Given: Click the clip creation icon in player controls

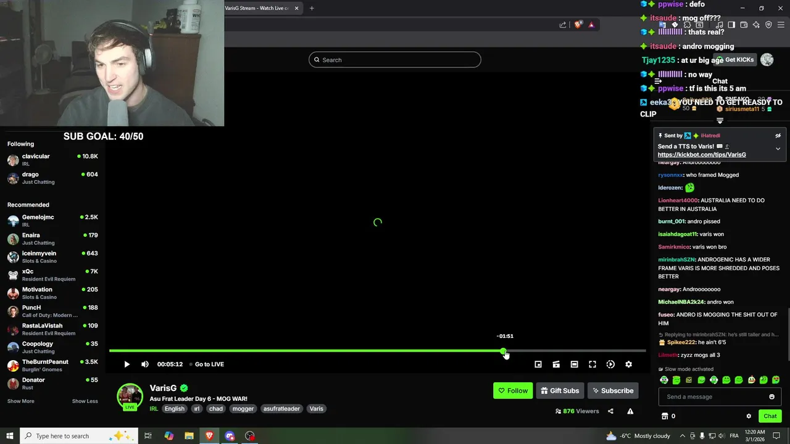Looking at the screenshot, I should (x=556, y=364).
